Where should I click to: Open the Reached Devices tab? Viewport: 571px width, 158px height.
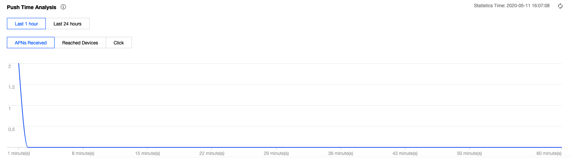[x=80, y=43]
